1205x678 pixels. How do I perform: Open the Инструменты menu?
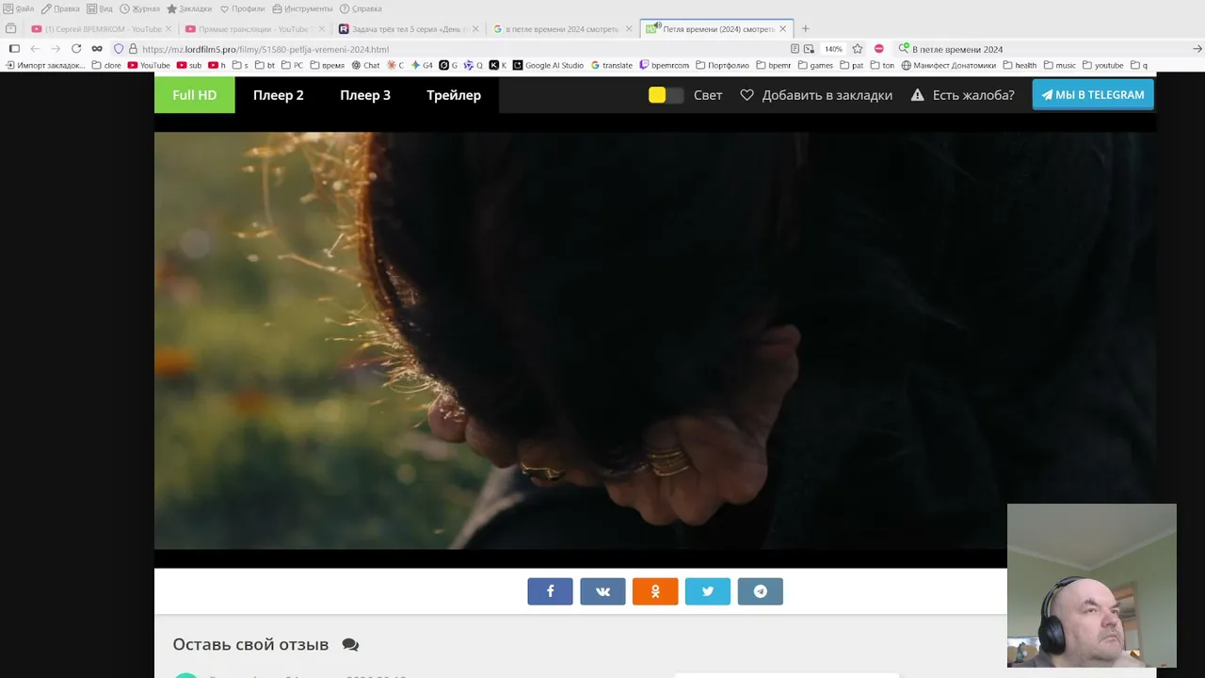point(302,8)
